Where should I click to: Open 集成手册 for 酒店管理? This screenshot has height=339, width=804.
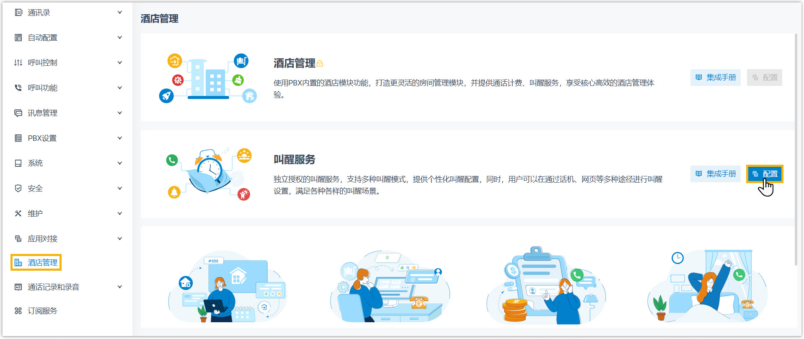pyautogui.click(x=715, y=78)
